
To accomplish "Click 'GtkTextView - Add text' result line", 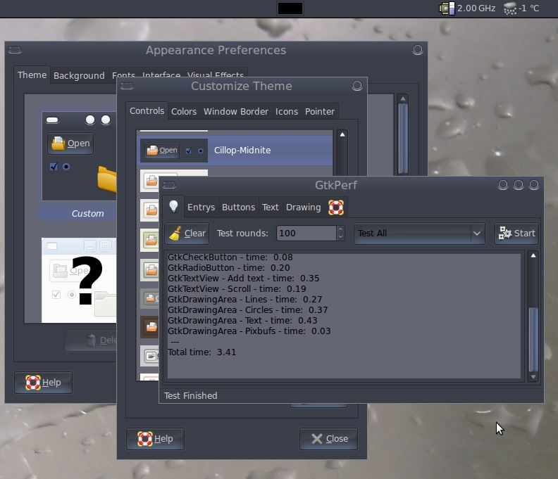I will (x=243, y=279).
